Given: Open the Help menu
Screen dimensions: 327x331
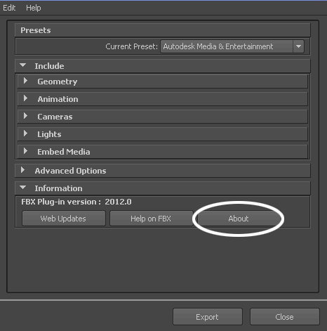Looking at the screenshot, I should click(34, 8).
